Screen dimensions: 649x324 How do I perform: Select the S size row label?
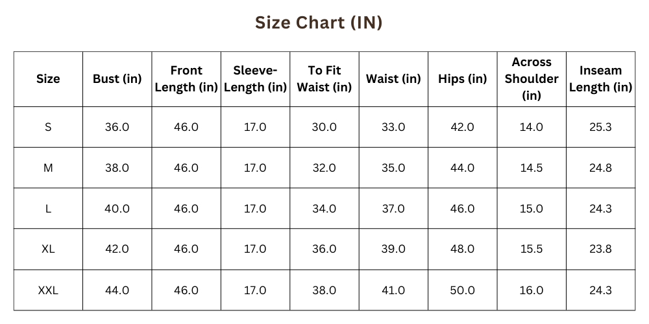48,127
